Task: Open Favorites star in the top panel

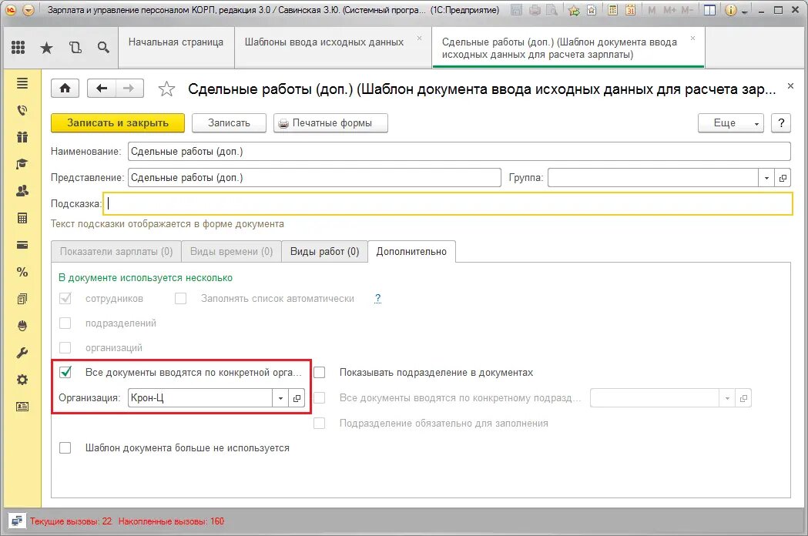Action: [x=46, y=48]
